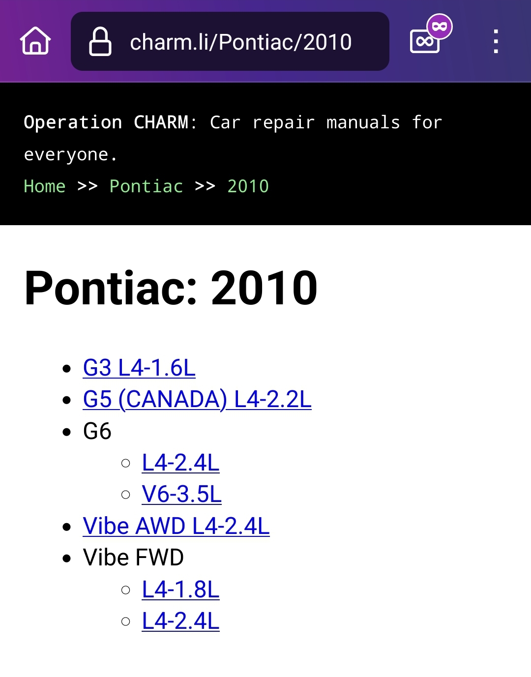Tap the purple private mode badge
This screenshot has height=677, width=531.
pyautogui.click(x=439, y=27)
